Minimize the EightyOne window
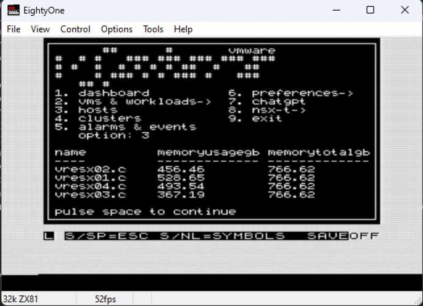 (336, 10)
